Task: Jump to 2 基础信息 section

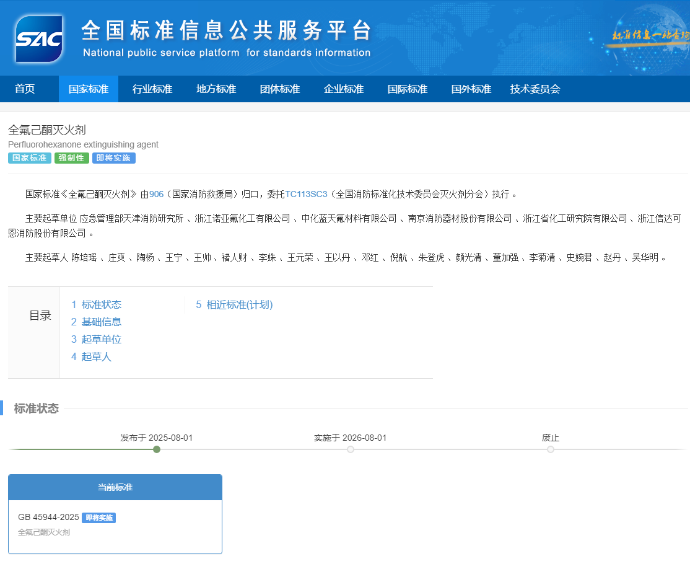Action: [x=97, y=322]
